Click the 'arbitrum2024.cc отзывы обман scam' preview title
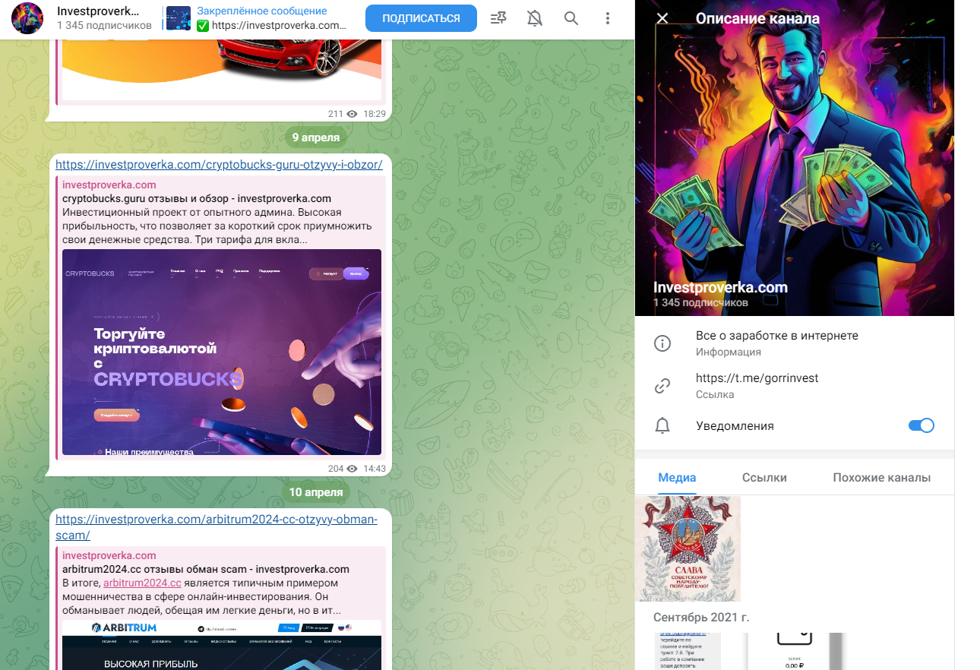 (206, 569)
